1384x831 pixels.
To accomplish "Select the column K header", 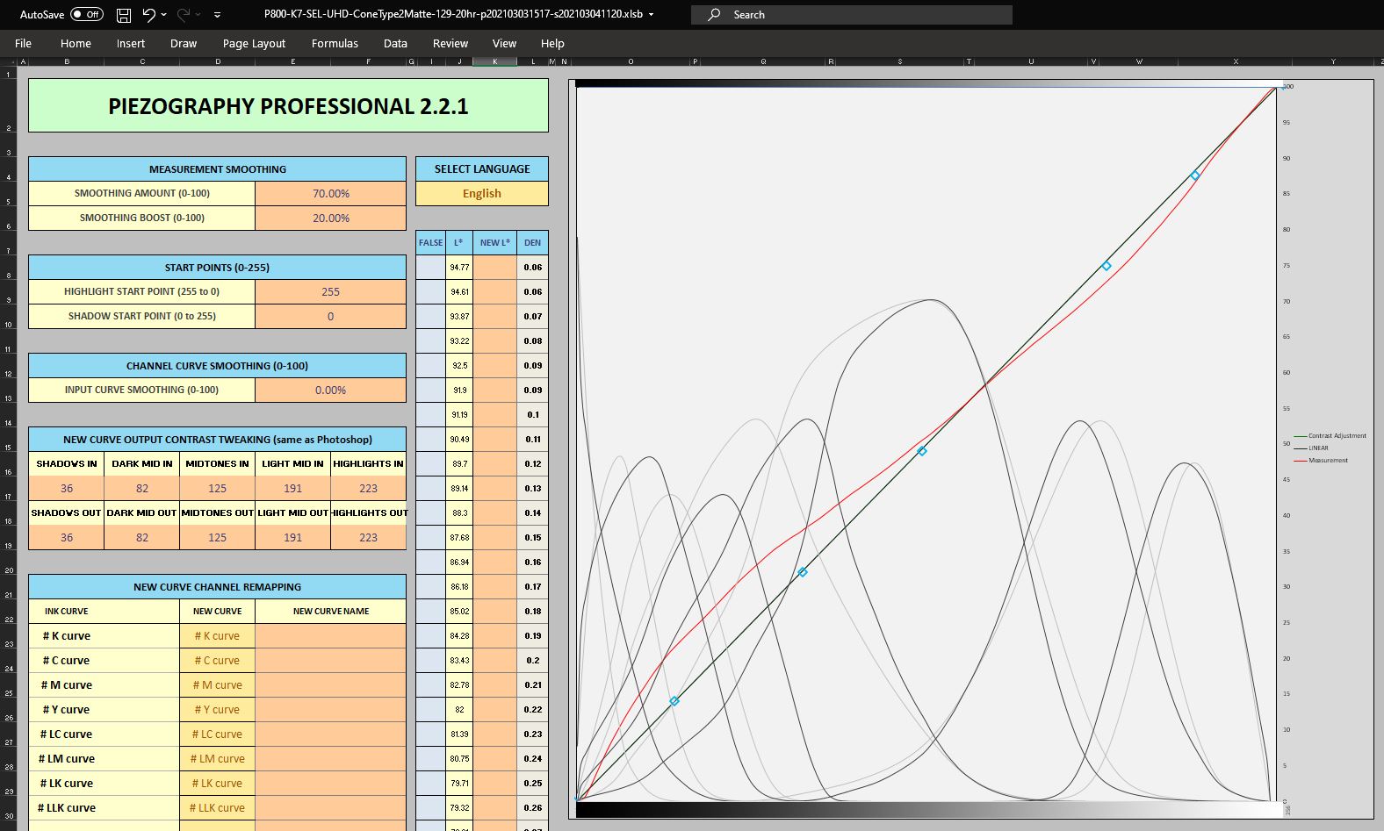I will point(495,61).
